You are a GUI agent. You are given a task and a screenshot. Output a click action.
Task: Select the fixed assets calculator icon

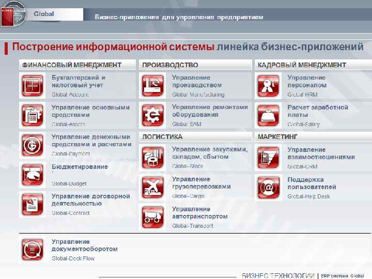(x=32, y=115)
